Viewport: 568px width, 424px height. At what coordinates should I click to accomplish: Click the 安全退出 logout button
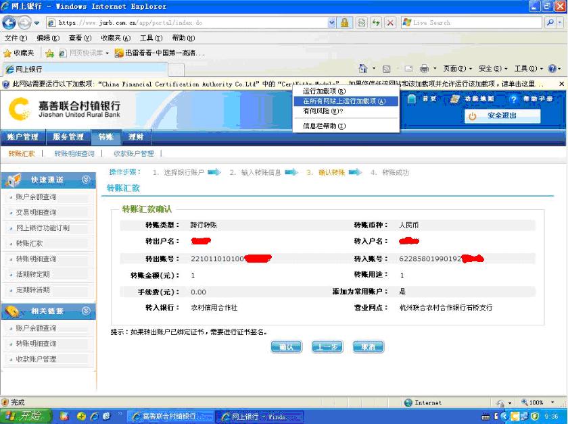(502, 116)
